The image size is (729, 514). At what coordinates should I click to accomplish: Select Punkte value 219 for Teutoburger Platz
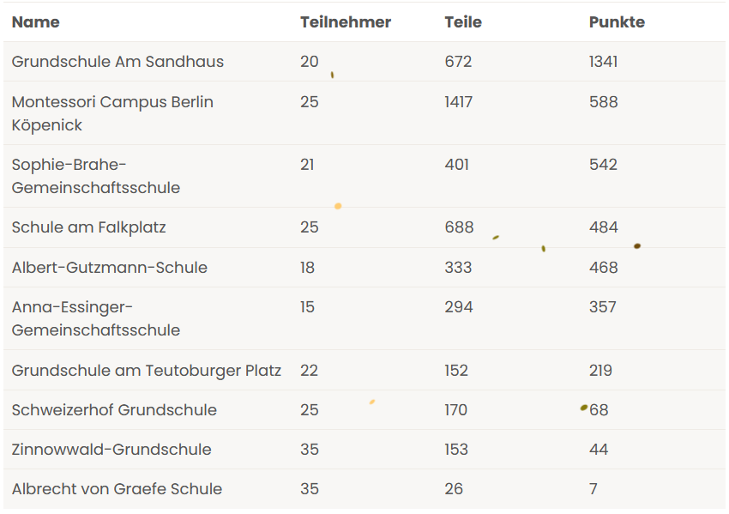(x=600, y=371)
